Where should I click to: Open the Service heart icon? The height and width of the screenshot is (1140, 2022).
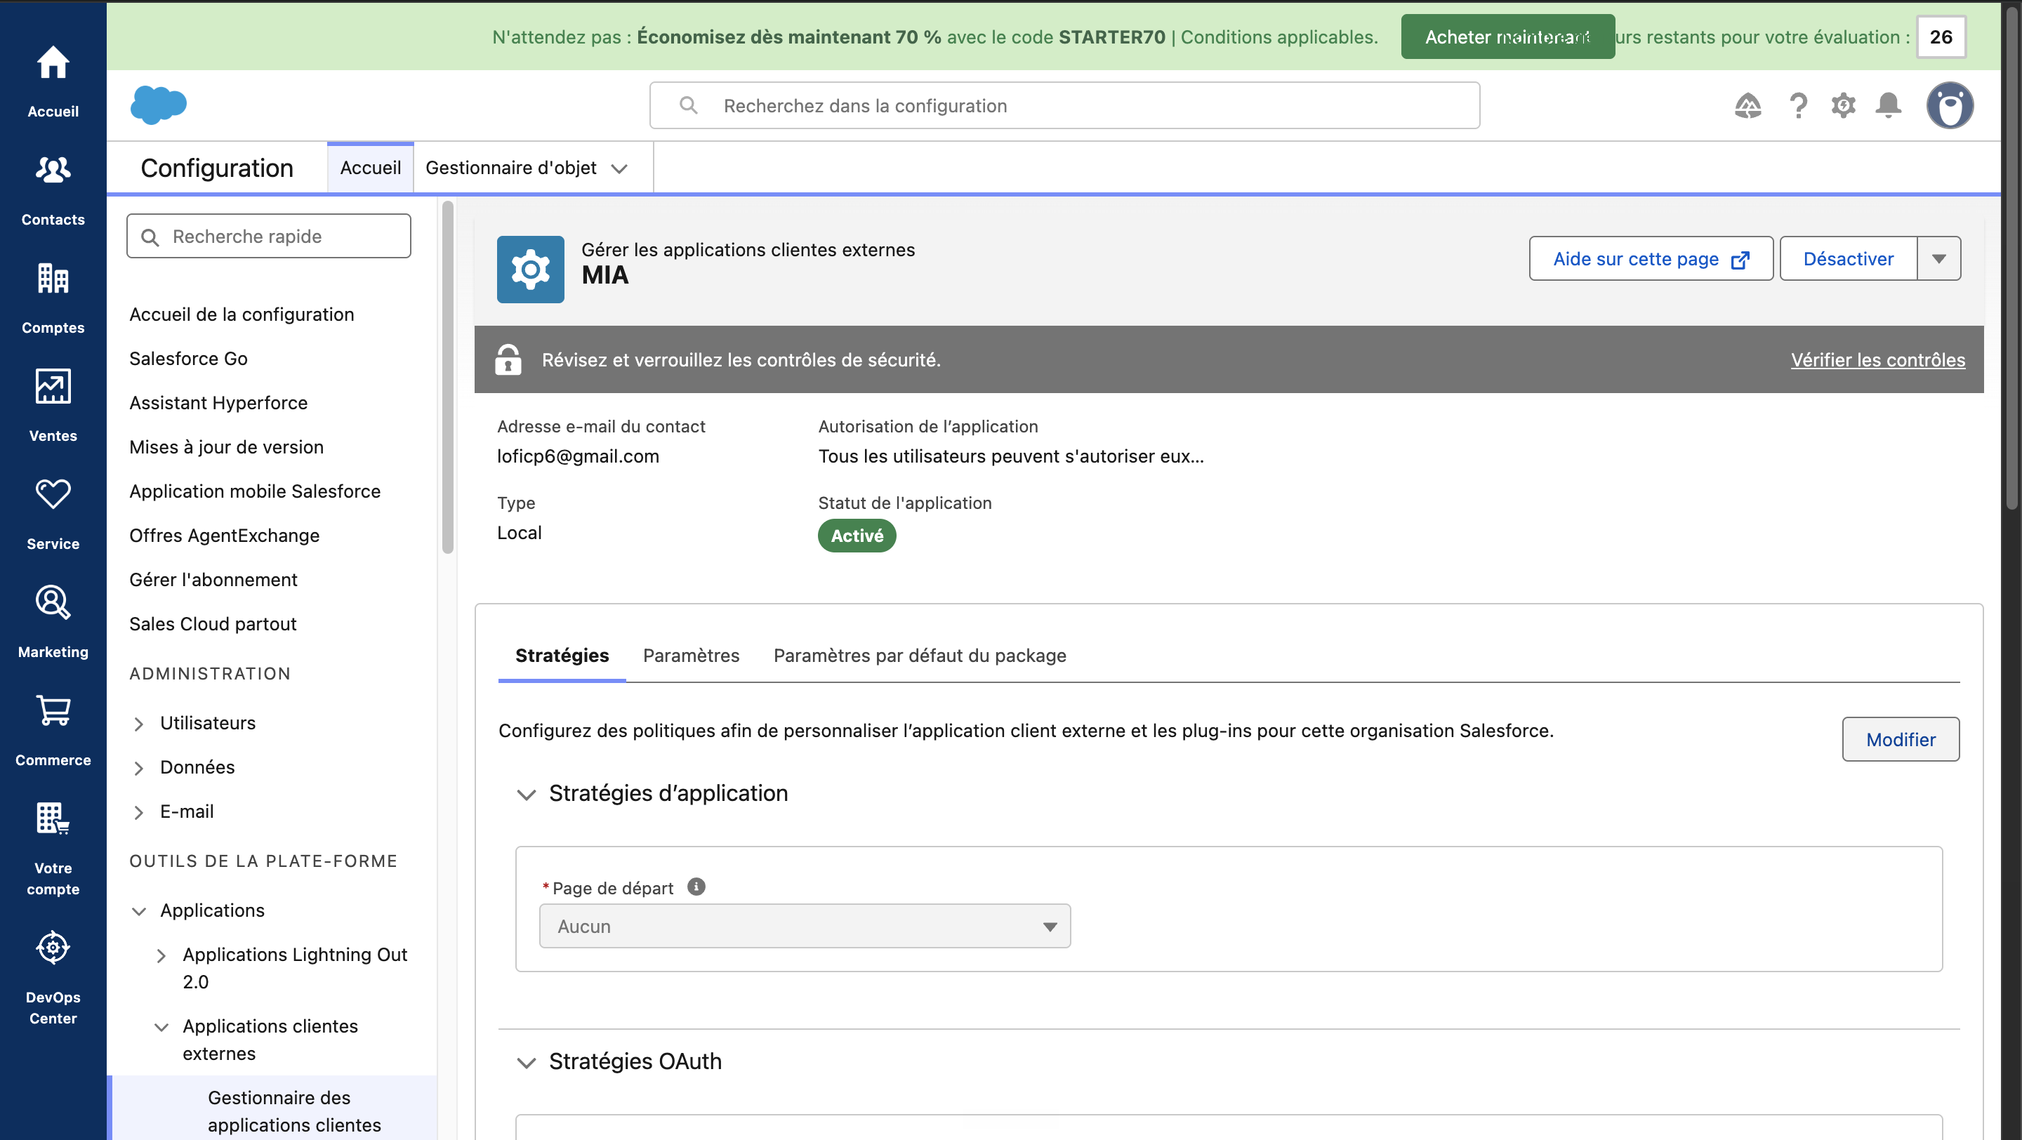[x=53, y=494]
